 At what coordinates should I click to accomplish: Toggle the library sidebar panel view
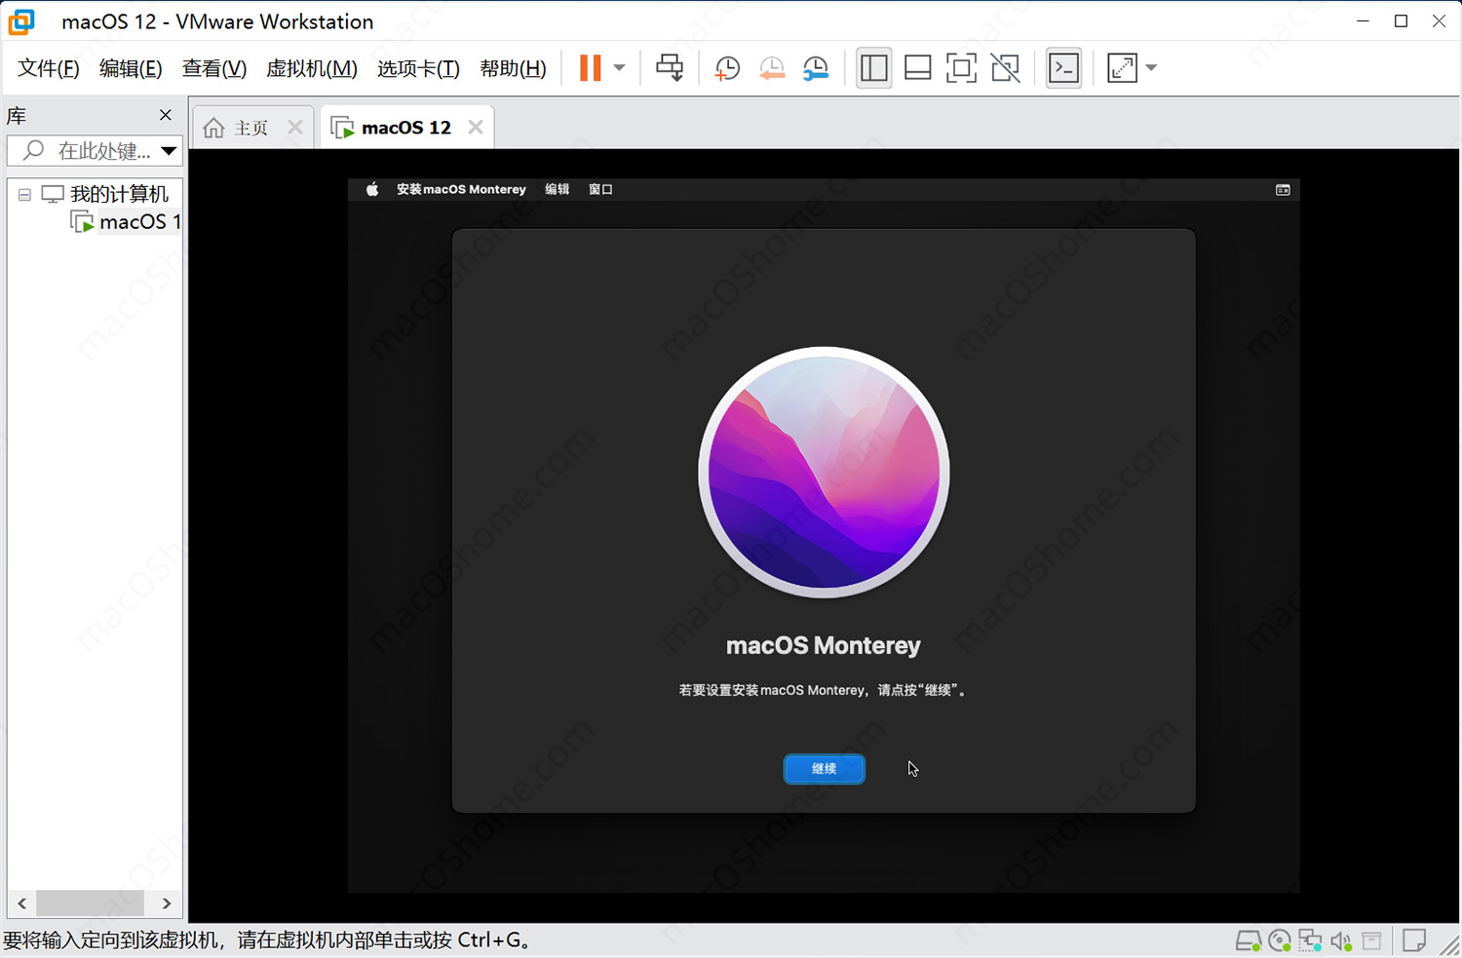tap(874, 68)
